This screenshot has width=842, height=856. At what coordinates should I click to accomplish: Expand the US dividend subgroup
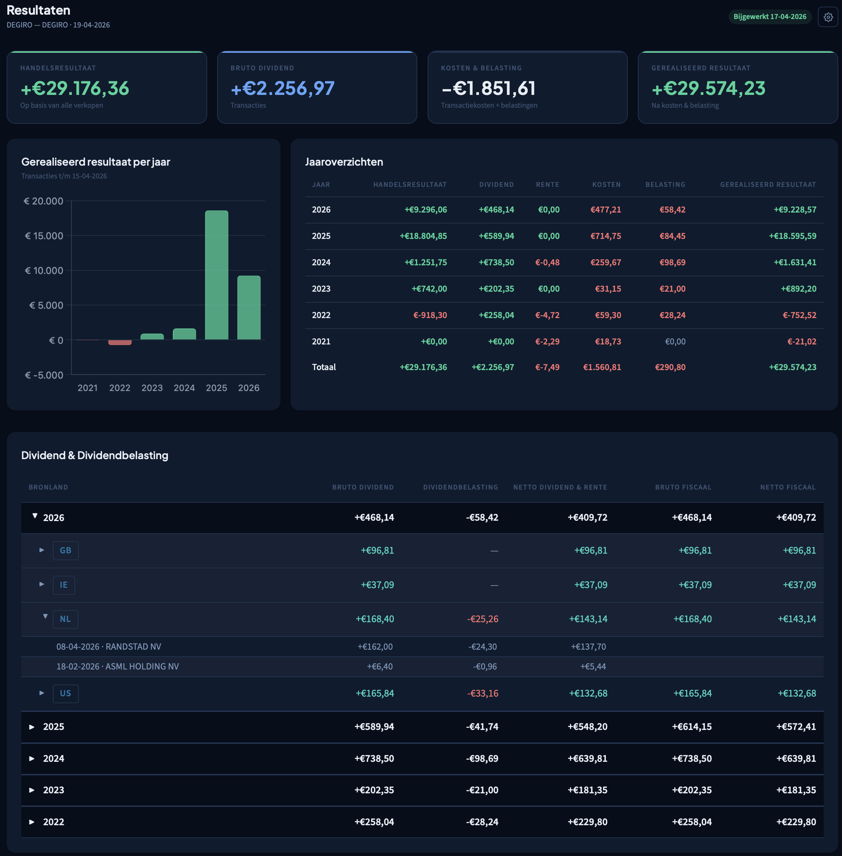pyautogui.click(x=42, y=693)
